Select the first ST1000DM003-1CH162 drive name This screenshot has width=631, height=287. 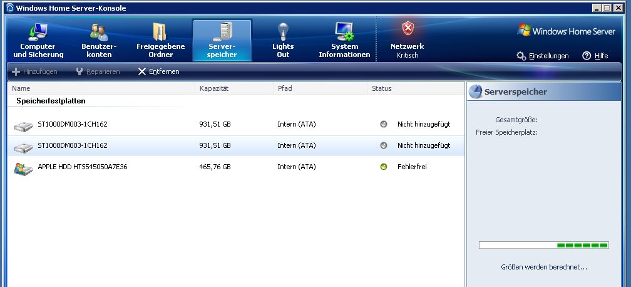point(73,124)
